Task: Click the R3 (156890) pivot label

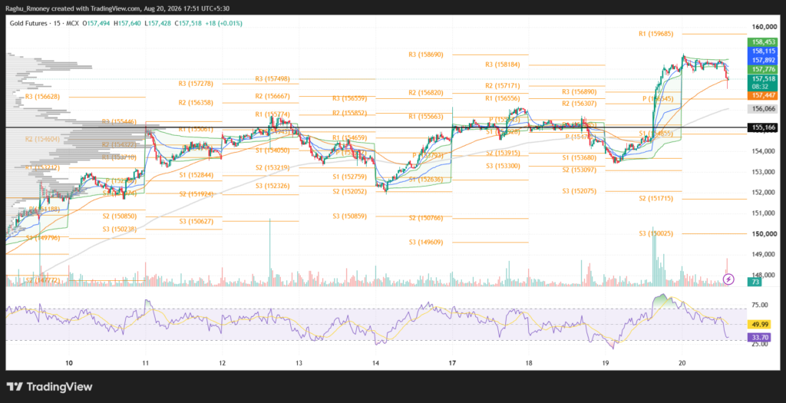Action: pyautogui.click(x=580, y=91)
